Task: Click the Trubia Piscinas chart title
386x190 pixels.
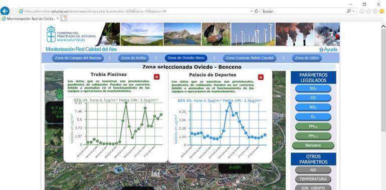Action: click(x=109, y=74)
